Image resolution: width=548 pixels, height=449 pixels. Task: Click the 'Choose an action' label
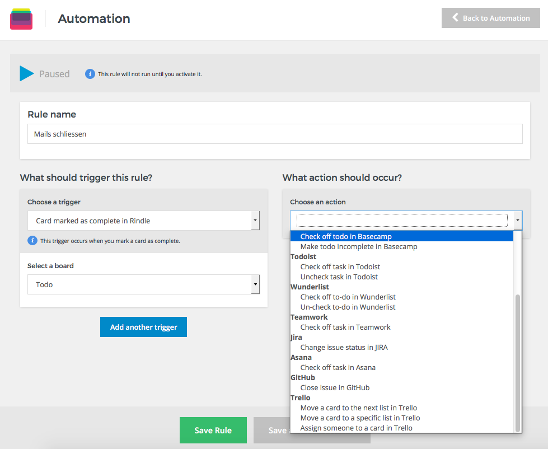point(318,202)
